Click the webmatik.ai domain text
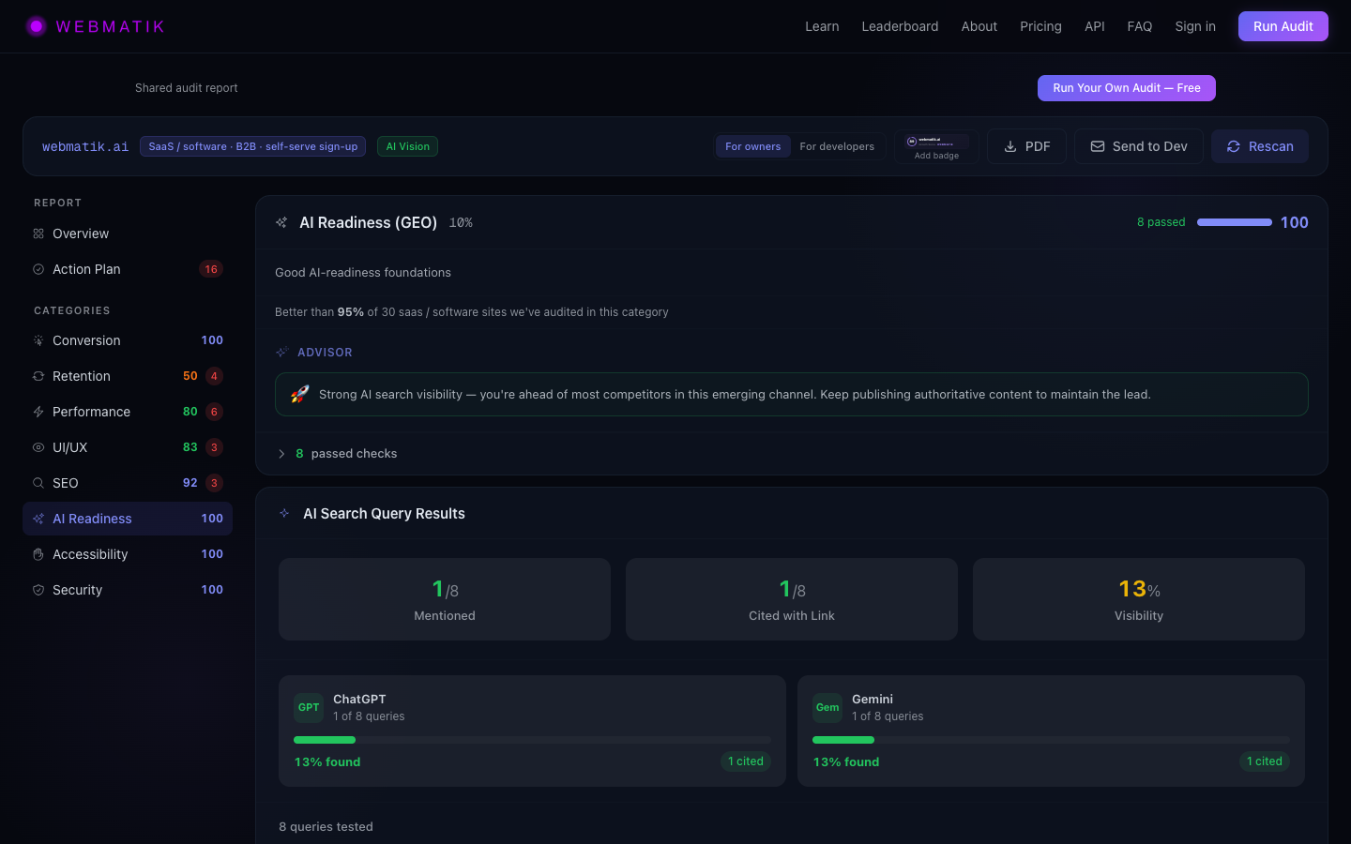 pyautogui.click(x=85, y=146)
